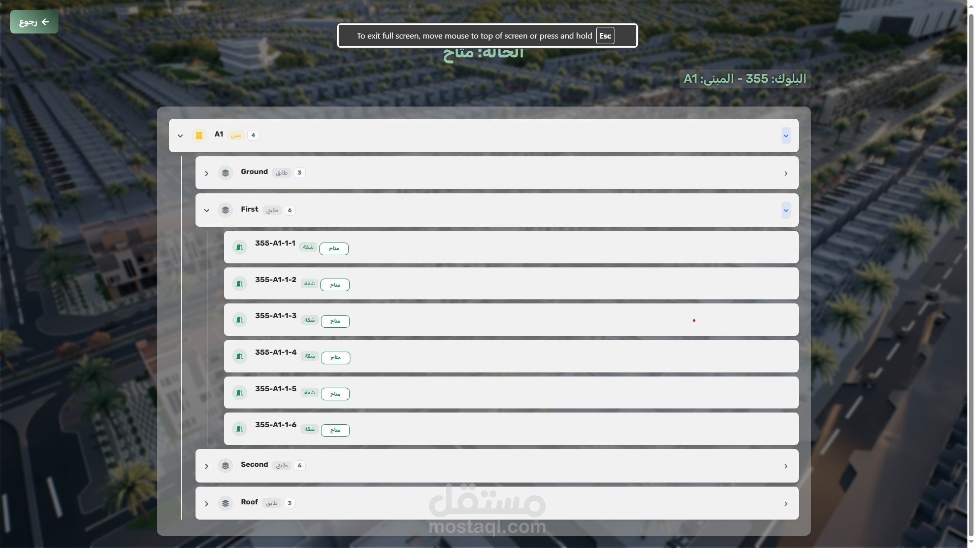This screenshot has width=975, height=548.
Task: Expand the Roof floor via right-side arrow
Action: (x=786, y=504)
